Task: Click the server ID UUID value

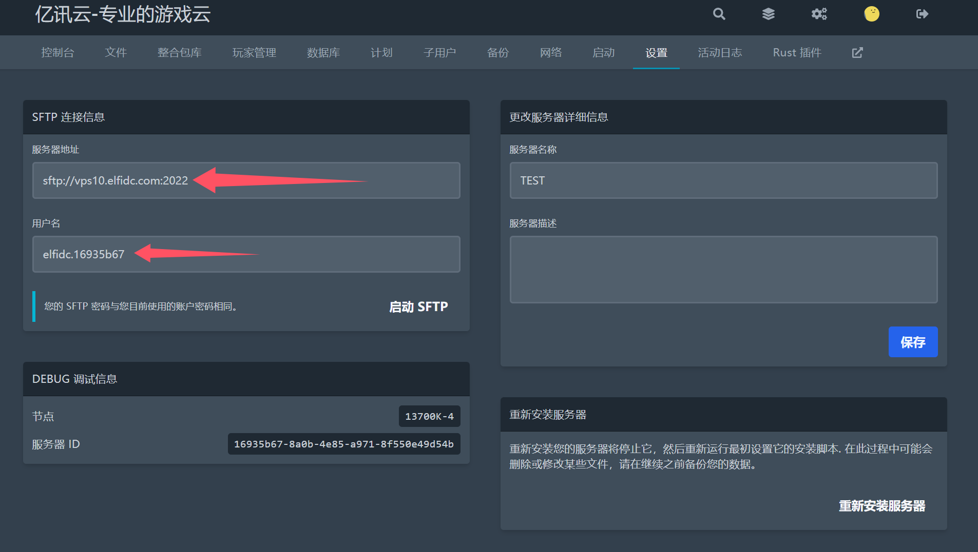Action: (344, 444)
